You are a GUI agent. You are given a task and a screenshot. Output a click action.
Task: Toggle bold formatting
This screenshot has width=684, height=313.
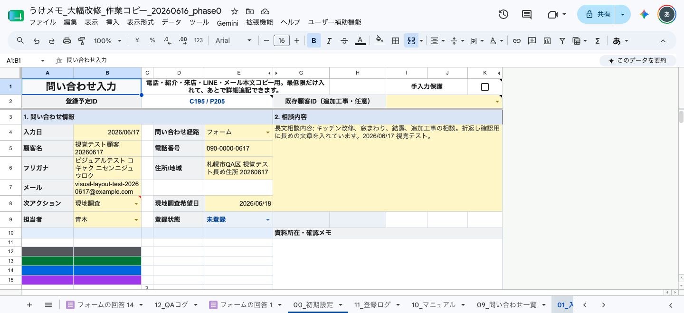click(x=313, y=41)
